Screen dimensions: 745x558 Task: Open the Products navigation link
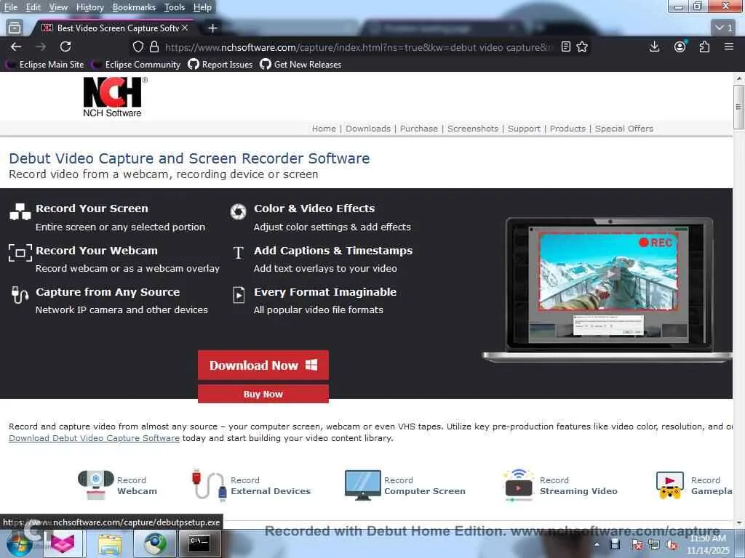567,129
